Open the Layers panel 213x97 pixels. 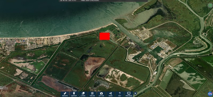pyautogui.click(x=83, y=94)
